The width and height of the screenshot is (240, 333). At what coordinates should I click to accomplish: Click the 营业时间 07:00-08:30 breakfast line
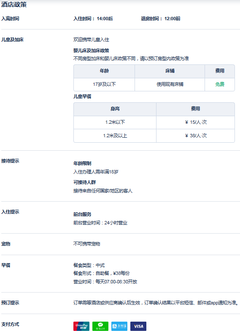pos(105,282)
